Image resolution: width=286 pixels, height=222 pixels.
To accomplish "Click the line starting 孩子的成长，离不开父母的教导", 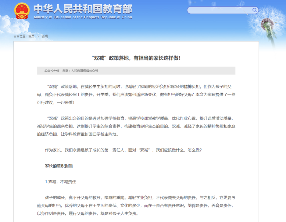I will [140, 198].
